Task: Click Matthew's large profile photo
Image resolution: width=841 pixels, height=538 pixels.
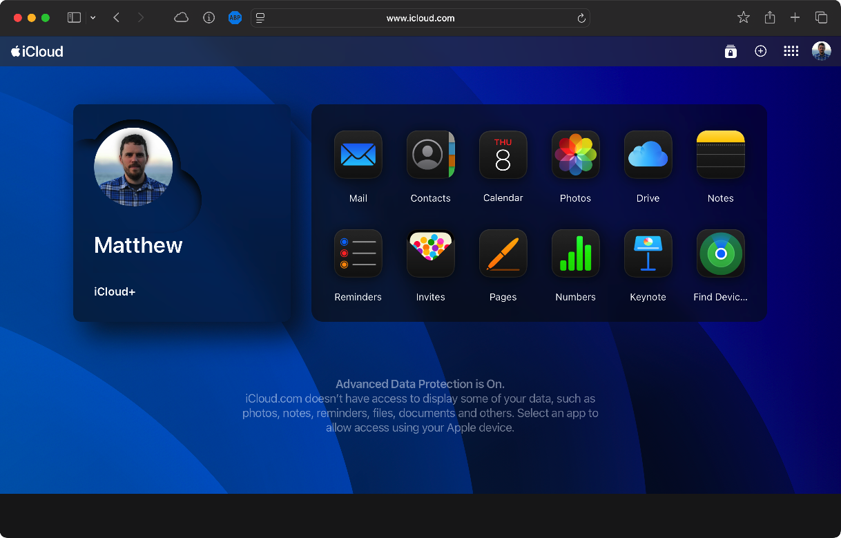Action: (x=133, y=167)
